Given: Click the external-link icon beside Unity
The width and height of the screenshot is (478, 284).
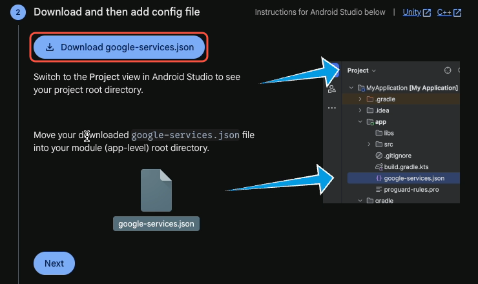Looking at the screenshot, I should pos(427,12).
